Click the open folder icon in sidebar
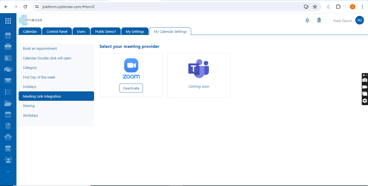This screenshot has width=368, height=186. [x=8, y=103]
